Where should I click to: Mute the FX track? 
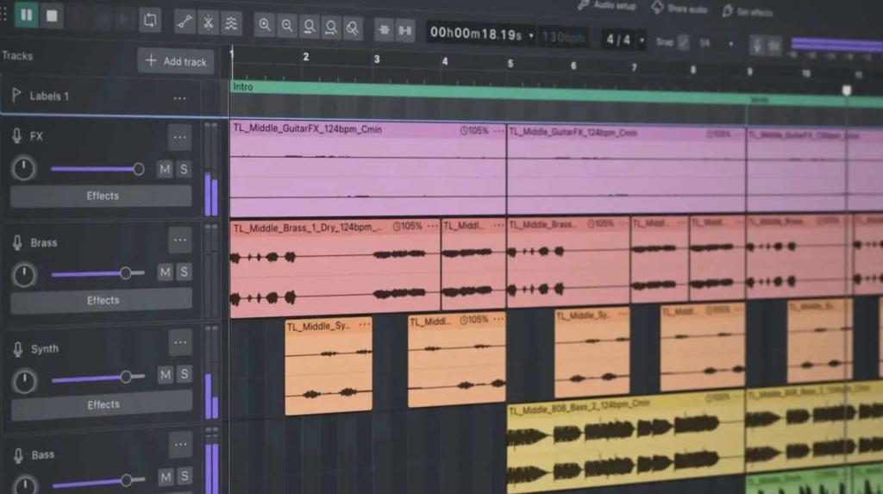click(x=165, y=169)
